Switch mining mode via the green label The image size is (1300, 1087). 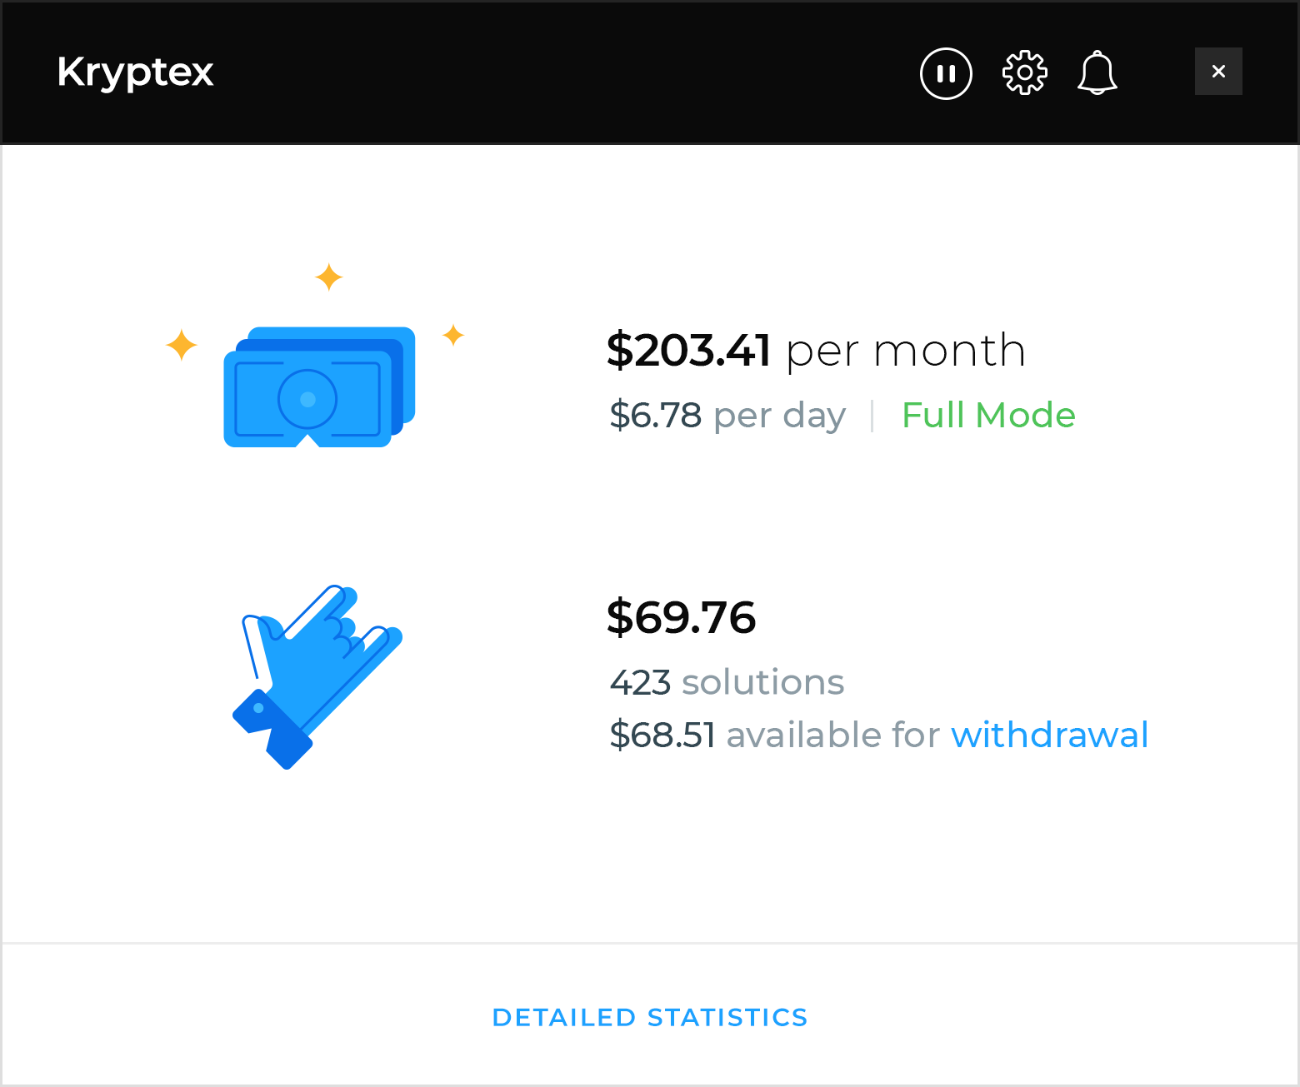[x=988, y=415]
